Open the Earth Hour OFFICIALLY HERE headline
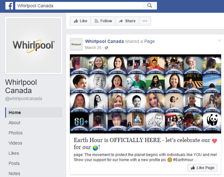The width and height of the screenshot is (224, 177). pos(145,144)
